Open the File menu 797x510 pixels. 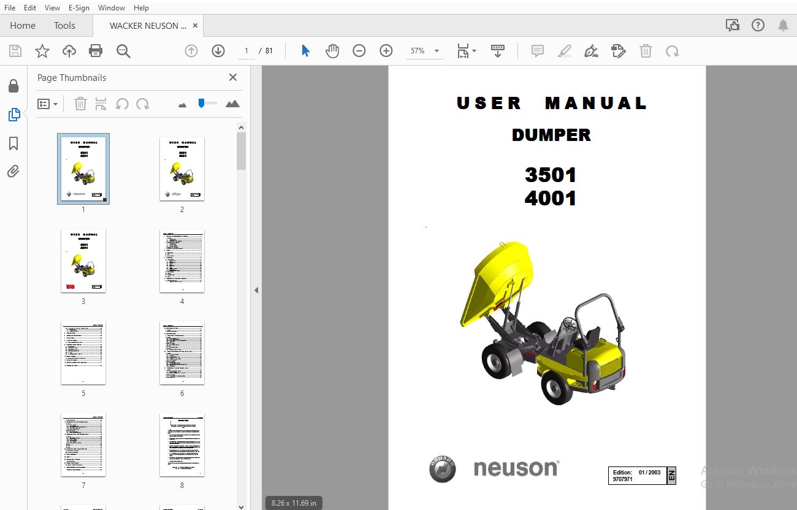click(10, 7)
